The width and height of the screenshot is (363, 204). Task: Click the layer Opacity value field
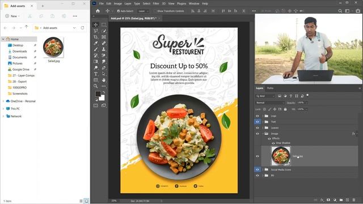[x=301, y=103]
